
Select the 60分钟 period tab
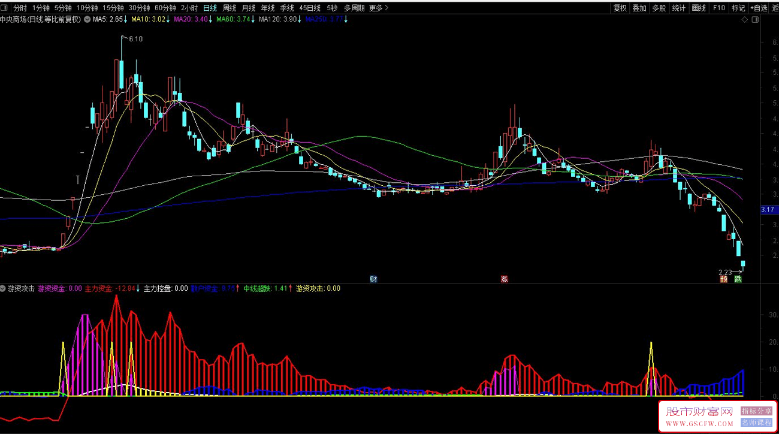pyautogui.click(x=165, y=8)
